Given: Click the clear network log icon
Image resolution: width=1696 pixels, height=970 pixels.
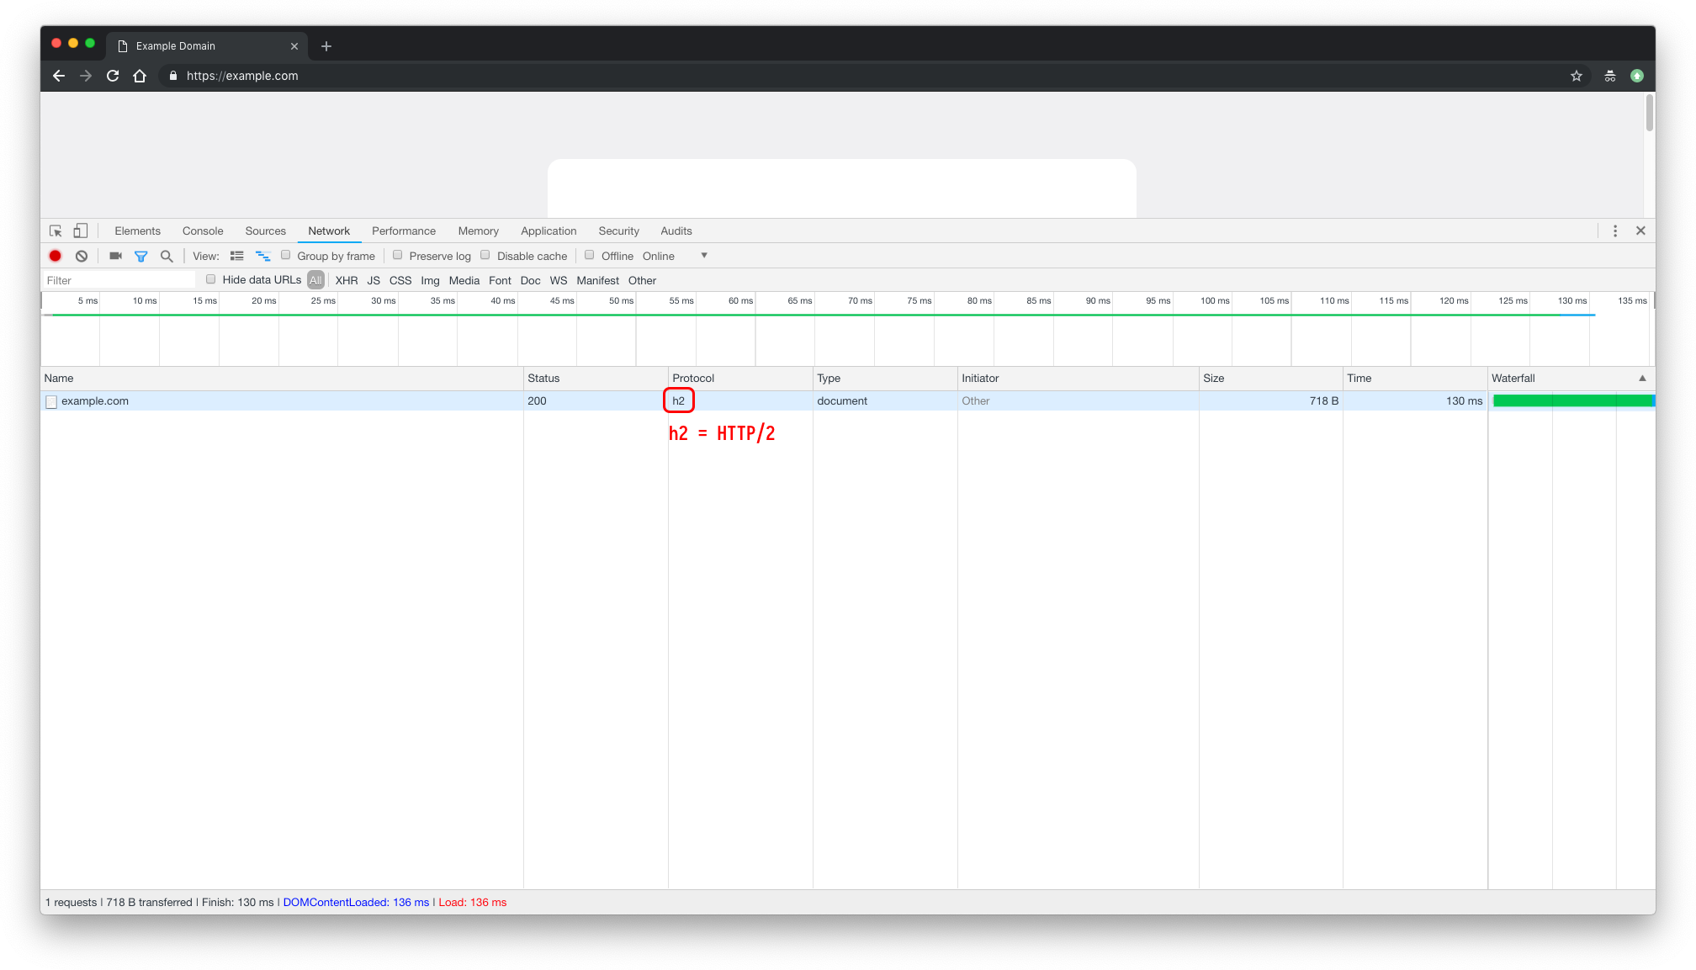Looking at the screenshot, I should pos(82,256).
